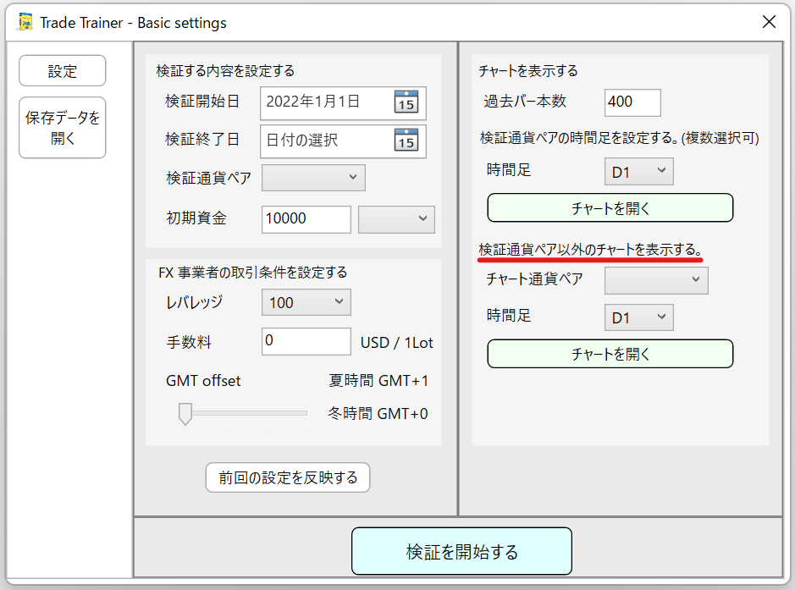Image resolution: width=795 pixels, height=590 pixels.
Task: Select the 設定 tab in sidebar
Action: [x=63, y=71]
